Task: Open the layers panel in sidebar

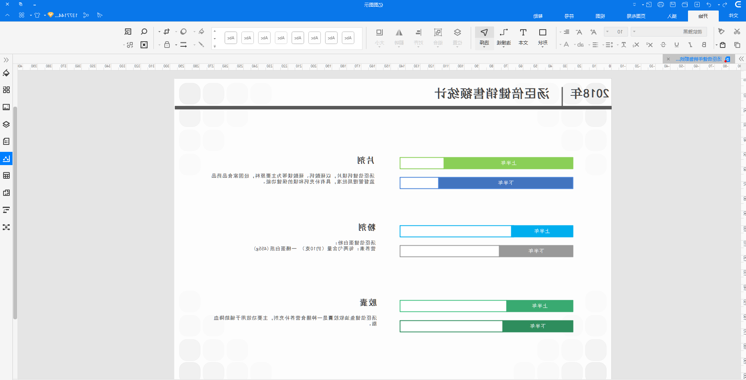Action: pyautogui.click(x=6, y=124)
